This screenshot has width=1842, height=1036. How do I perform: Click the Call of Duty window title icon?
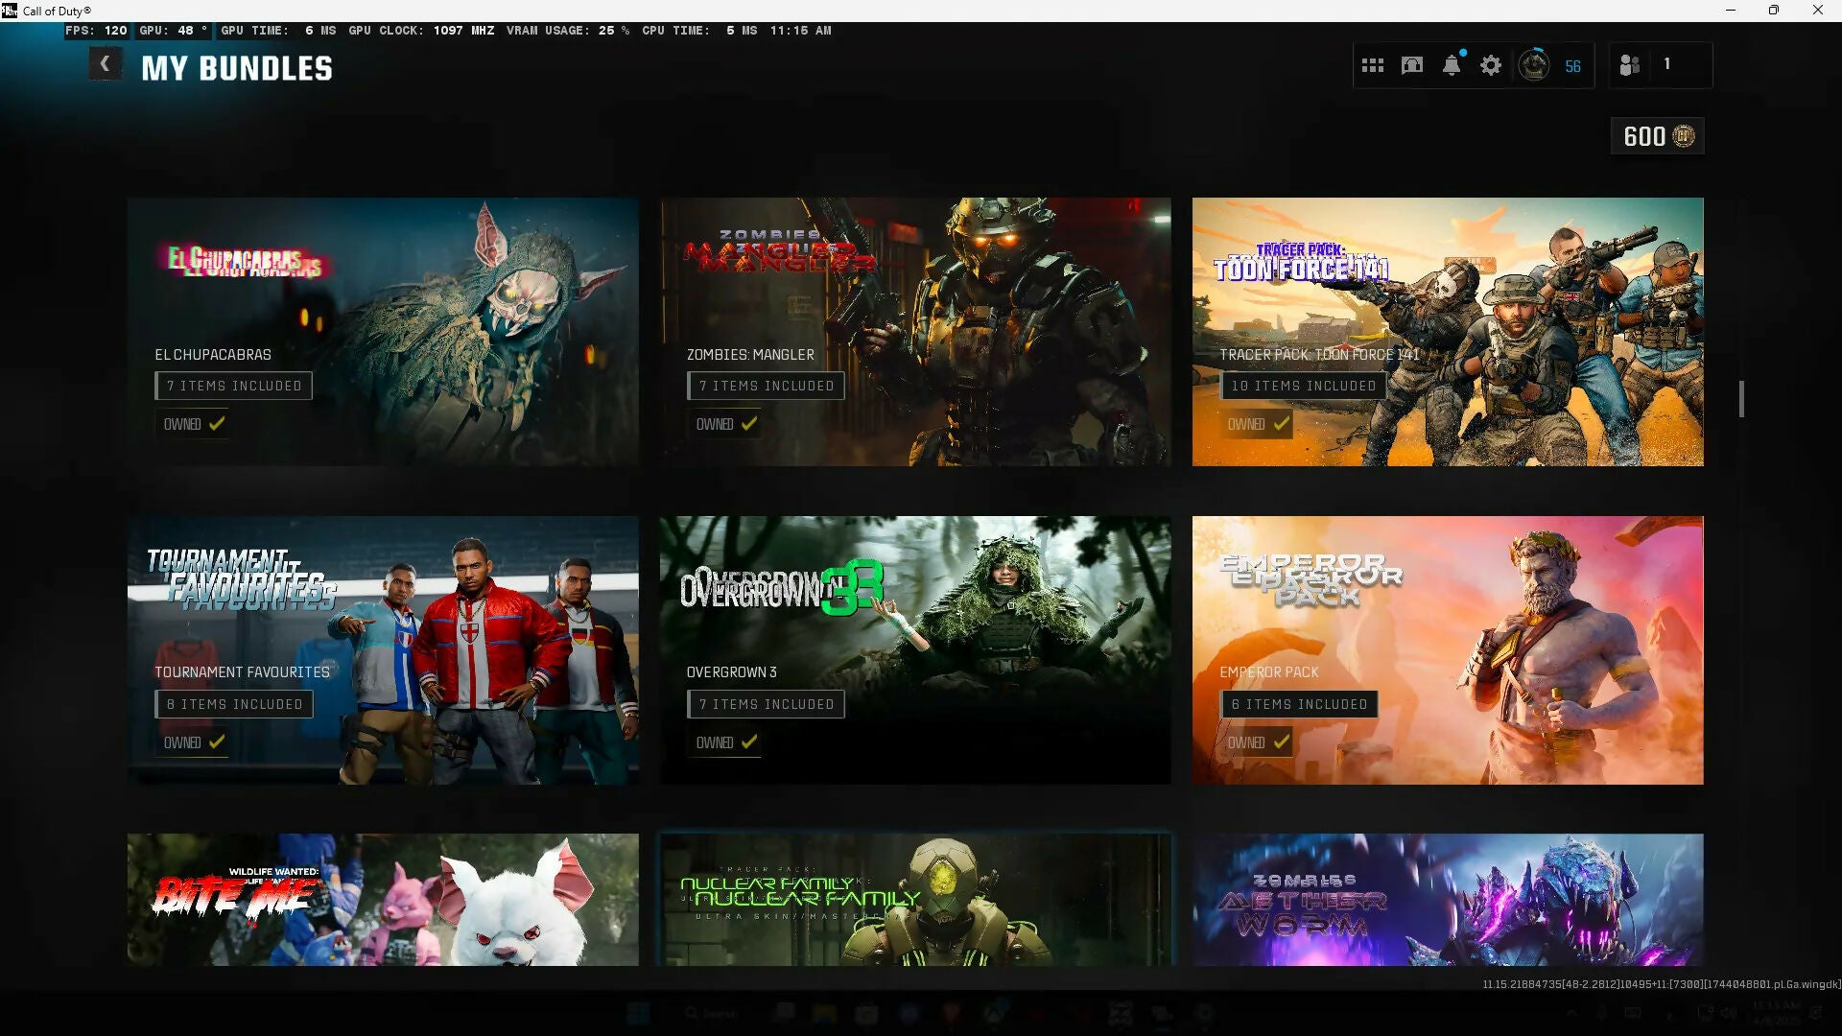coord(10,11)
